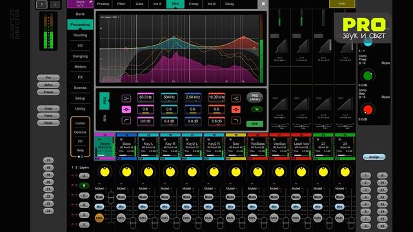
Task: Click the Copy button
Action: click(48, 108)
